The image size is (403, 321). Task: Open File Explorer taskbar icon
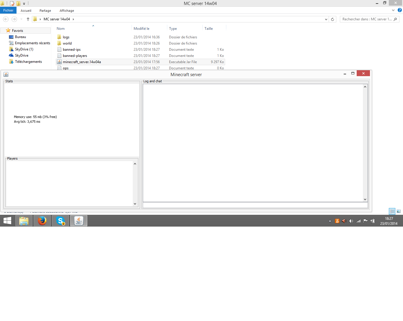[24, 221]
